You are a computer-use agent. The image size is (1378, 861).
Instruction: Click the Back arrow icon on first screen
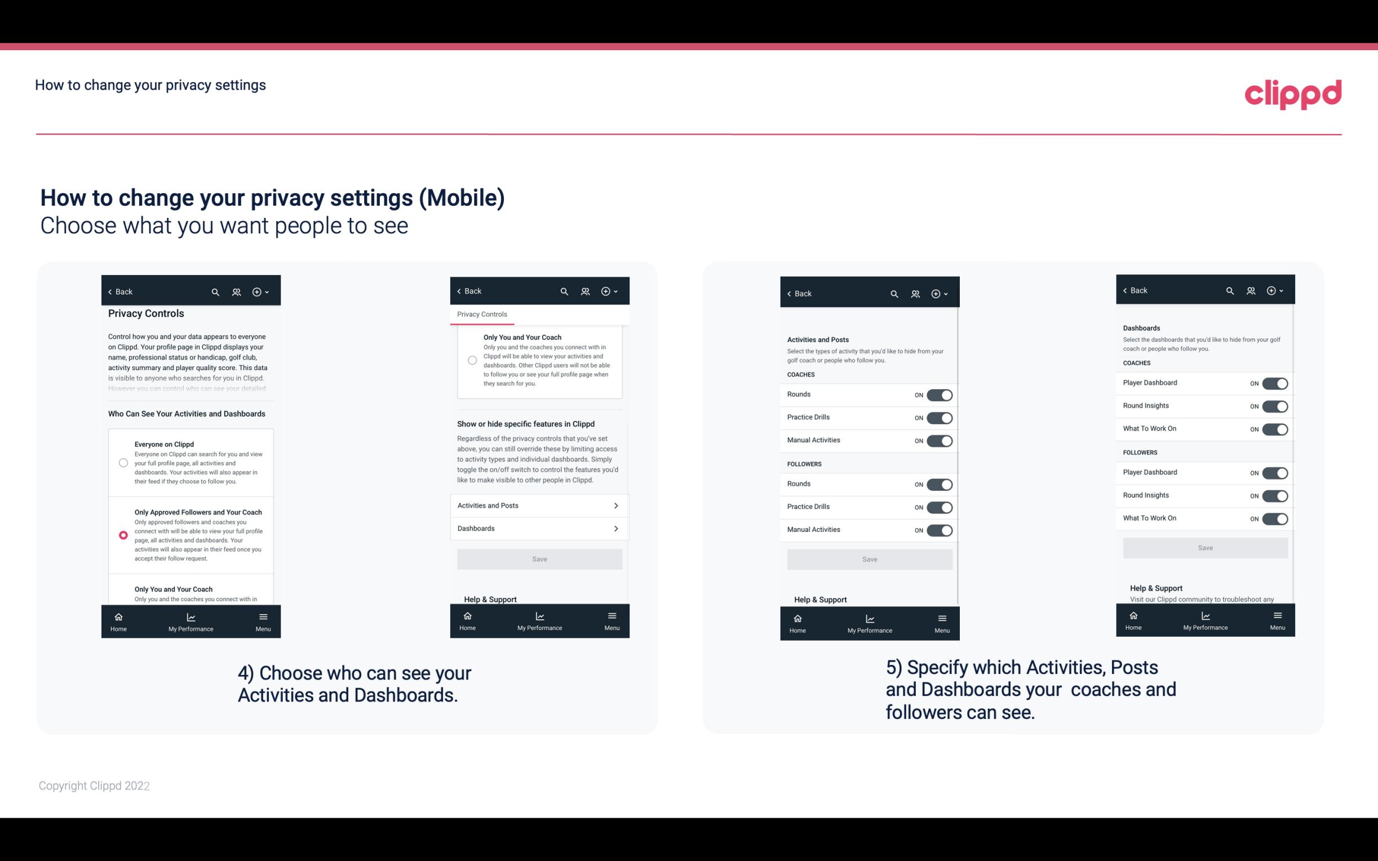(111, 292)
